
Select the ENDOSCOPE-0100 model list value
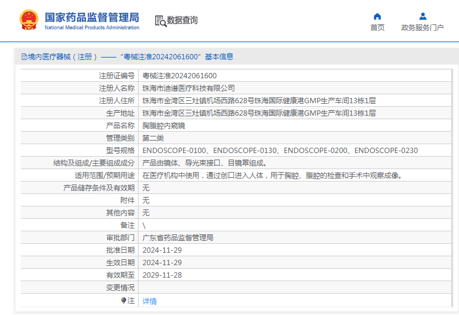pyautogui.click(x=280, y=151)
